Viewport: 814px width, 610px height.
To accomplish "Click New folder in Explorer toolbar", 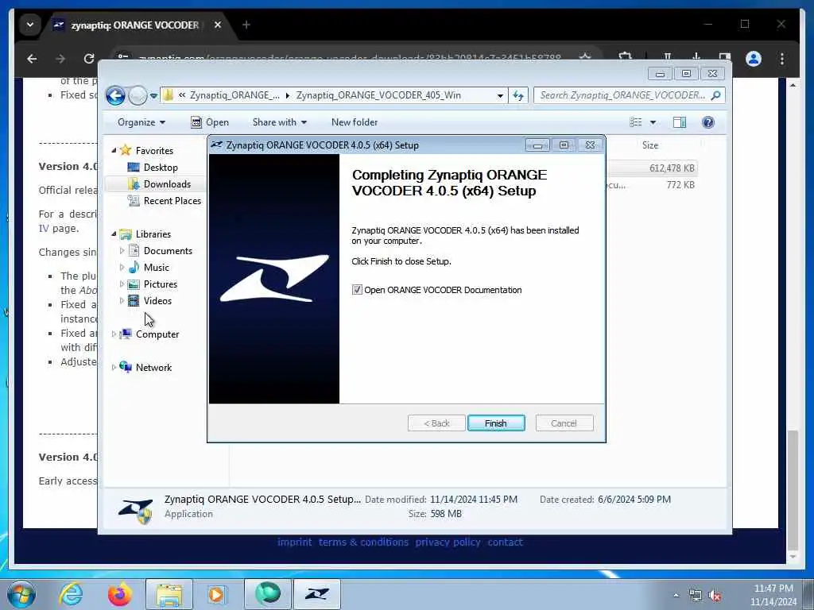I will 355,122.
